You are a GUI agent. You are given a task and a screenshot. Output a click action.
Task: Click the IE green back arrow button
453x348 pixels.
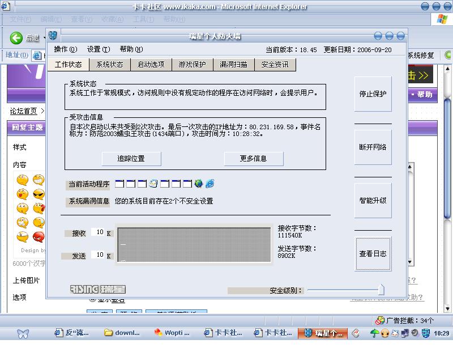click(16, 38)
